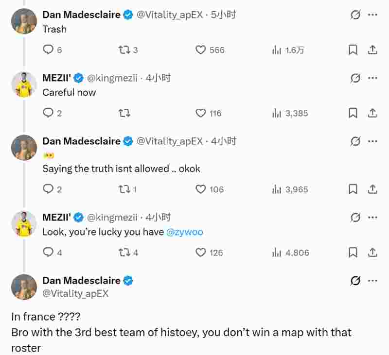The width and height of the screenshot is (389, 355).
Task: Open @kingmezii profile from "Look, you're lucky" tweet
Action: [112, 218]
